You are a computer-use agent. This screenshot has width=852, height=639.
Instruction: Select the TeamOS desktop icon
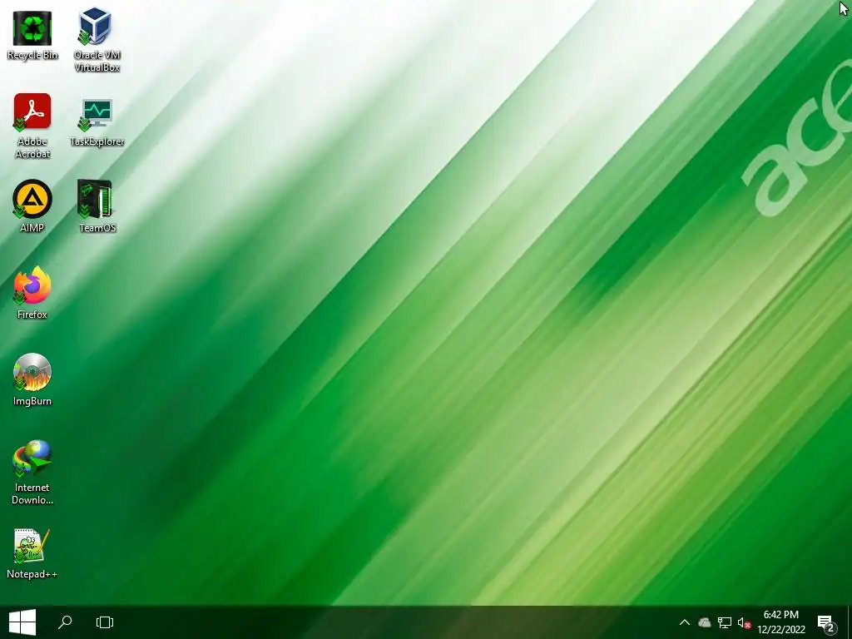97,206
